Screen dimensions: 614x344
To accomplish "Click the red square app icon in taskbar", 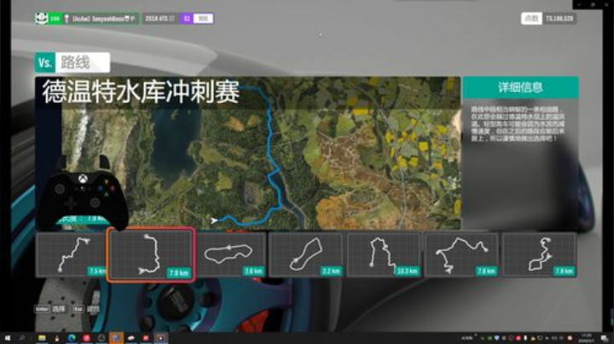I will pos(146,338).
